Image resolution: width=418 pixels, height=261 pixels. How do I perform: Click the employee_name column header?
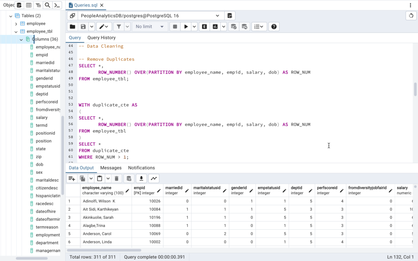tap(97, 188)
